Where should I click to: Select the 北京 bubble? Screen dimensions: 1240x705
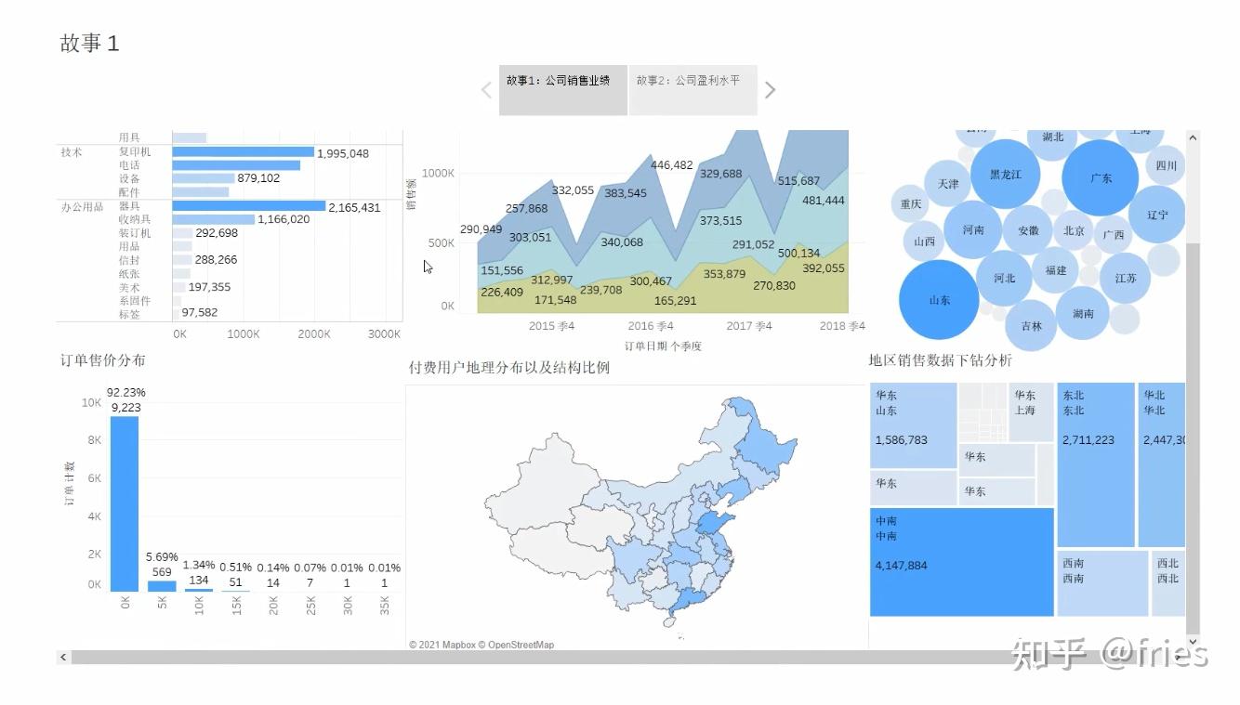pos(1074,230)
